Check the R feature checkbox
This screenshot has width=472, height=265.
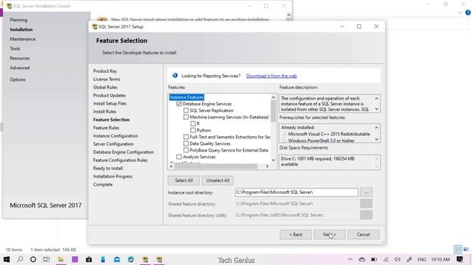pos(193,124)
